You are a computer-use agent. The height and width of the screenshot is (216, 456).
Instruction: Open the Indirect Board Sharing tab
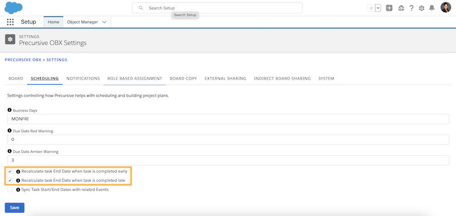coord(282,78)
